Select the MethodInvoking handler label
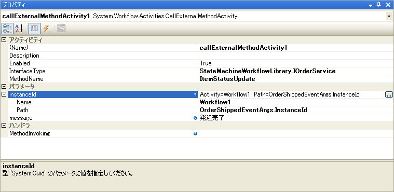This screenshot has width=394, height=192. click(x=30, y=133)
